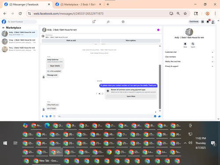The image size is (220, 165).
Task: Open the Friends icon in top navigation
Action: click(108, 22)
